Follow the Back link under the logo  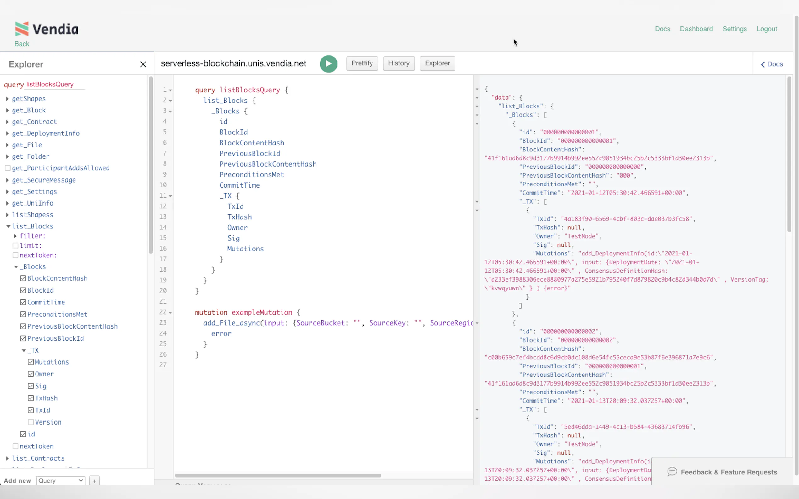pyautogui.click(x=22, y=44)
